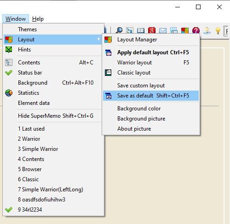This screenshot has height=224, width=230.
Task: Select layout 8 oasdfsdofiuhihw3
Action: pyautogui.click(x=53, y=200)
